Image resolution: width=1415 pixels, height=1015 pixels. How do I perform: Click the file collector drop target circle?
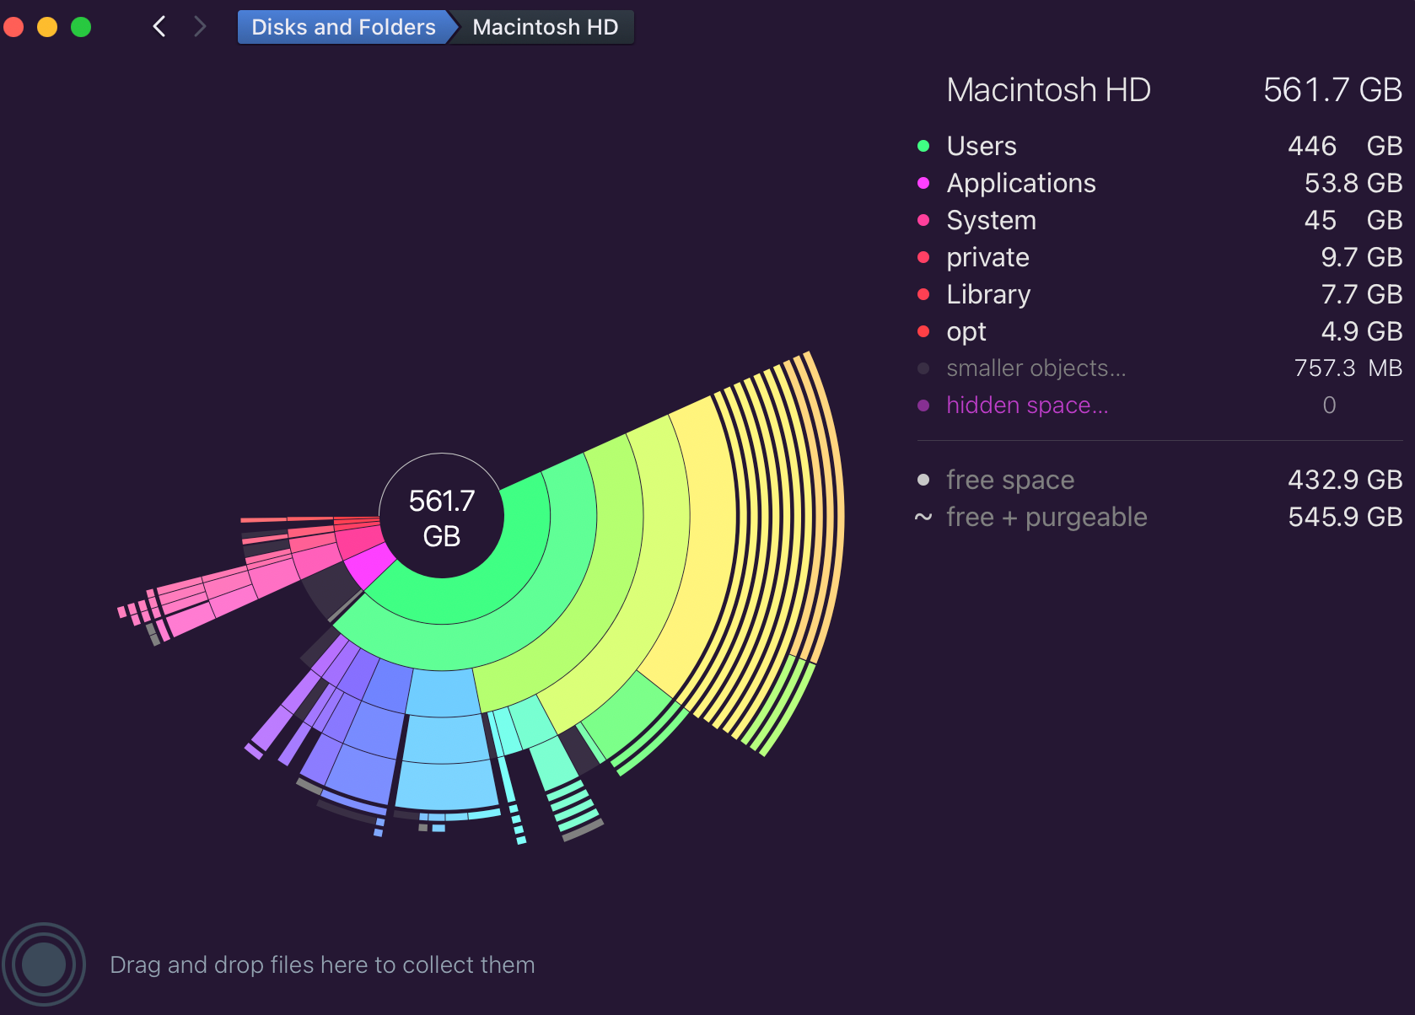[x=44, y=964]
